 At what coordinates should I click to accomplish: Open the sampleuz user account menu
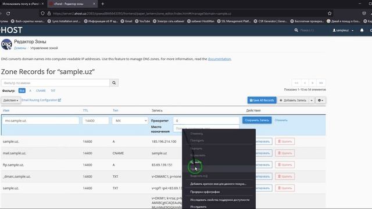coord(343,30)
